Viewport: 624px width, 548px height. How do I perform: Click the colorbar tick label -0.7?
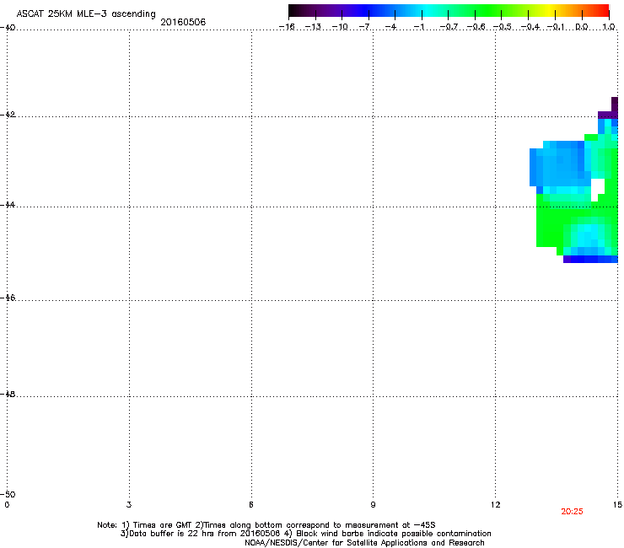tap(449, 27)
